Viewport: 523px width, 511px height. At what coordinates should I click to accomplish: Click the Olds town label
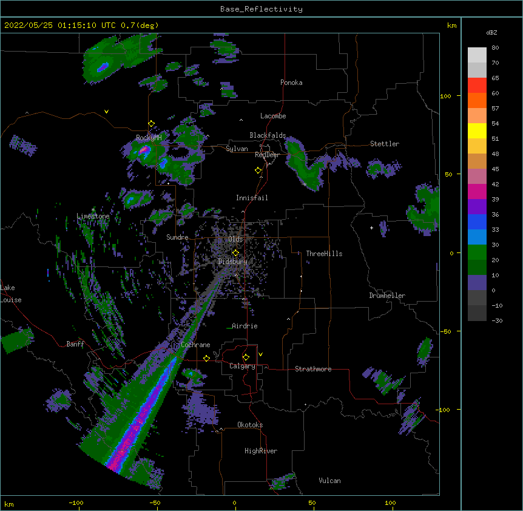click(235, 239)
